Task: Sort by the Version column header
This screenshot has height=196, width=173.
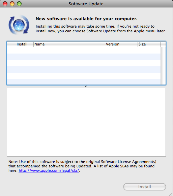Action: [121, 44]
